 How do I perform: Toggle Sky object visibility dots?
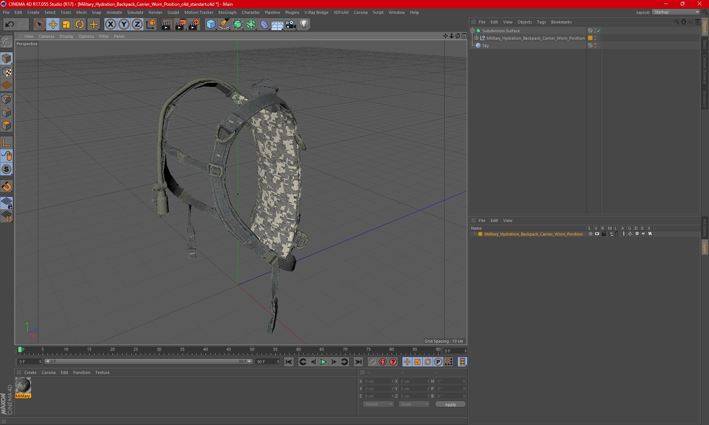point(595,45)
